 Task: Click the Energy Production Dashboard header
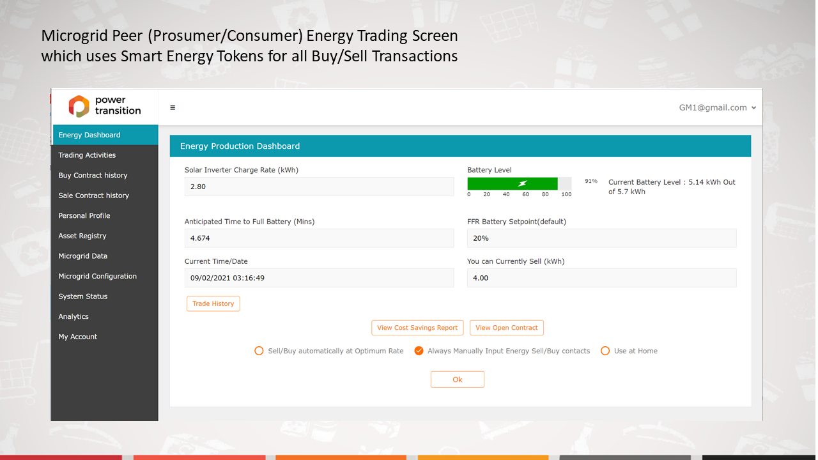[x=460, y=146]
